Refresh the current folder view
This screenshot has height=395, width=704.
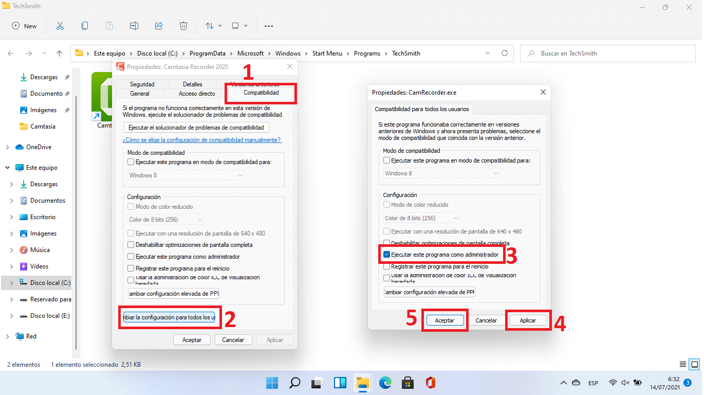505,53
